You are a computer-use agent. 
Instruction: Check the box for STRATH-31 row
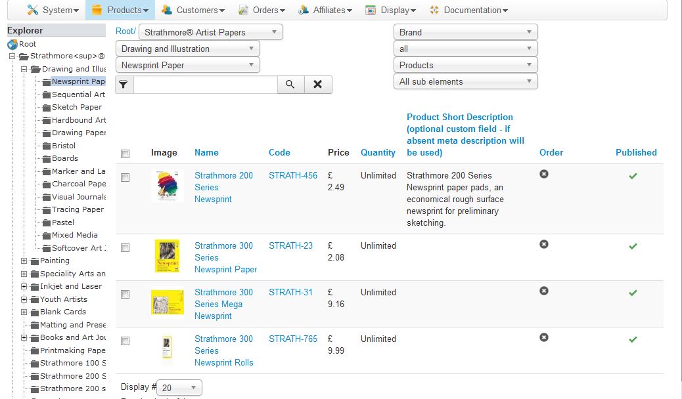pyautogui.click(x=125, y=294)
